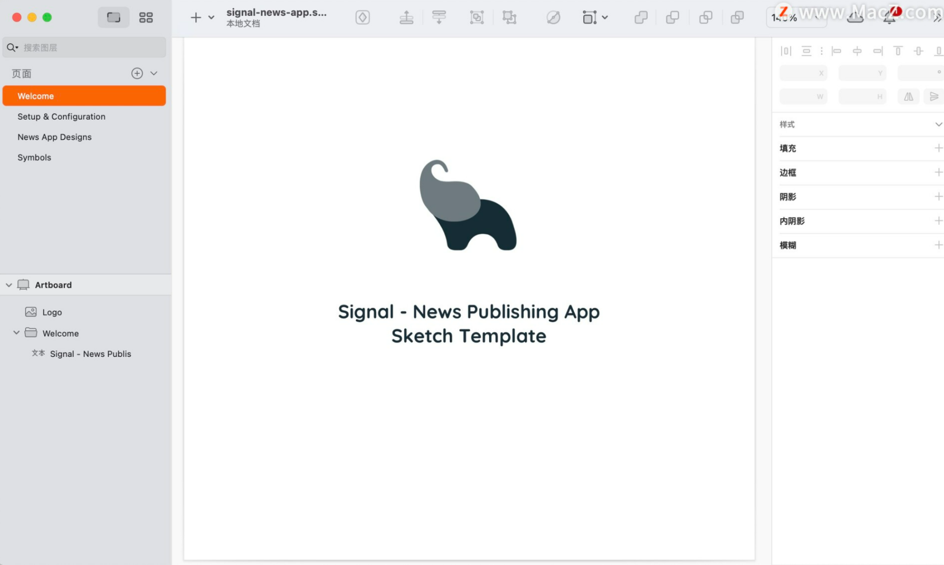
Task: Click the Y position field
Action: point(862,73)
